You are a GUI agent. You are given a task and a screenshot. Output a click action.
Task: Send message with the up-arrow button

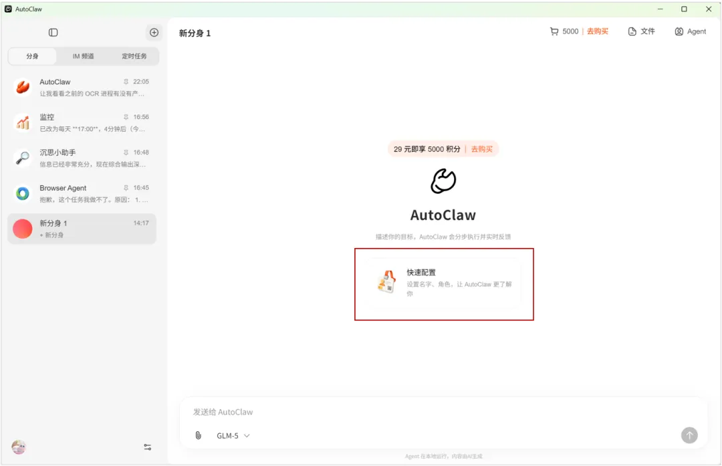click(x=689, y=435)
